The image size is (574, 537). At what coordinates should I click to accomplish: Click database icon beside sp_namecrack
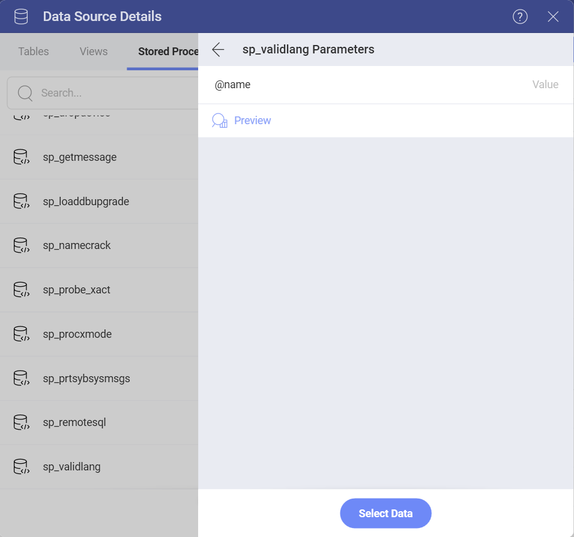pyautogui.click(x=20, y=245)
